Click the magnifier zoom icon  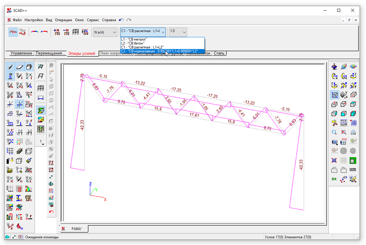(x=334, y=132)
